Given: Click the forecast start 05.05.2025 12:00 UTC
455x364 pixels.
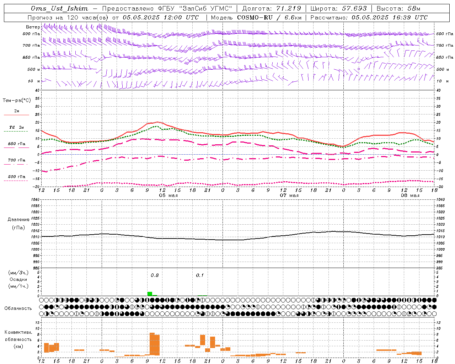Looking at the screenshot, I should (x=161, y=17).
